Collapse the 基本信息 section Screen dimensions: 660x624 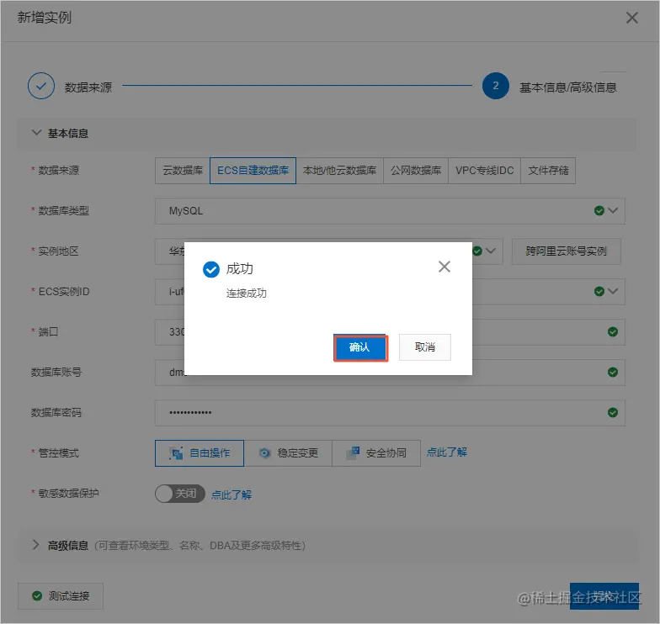click(37, 133)
